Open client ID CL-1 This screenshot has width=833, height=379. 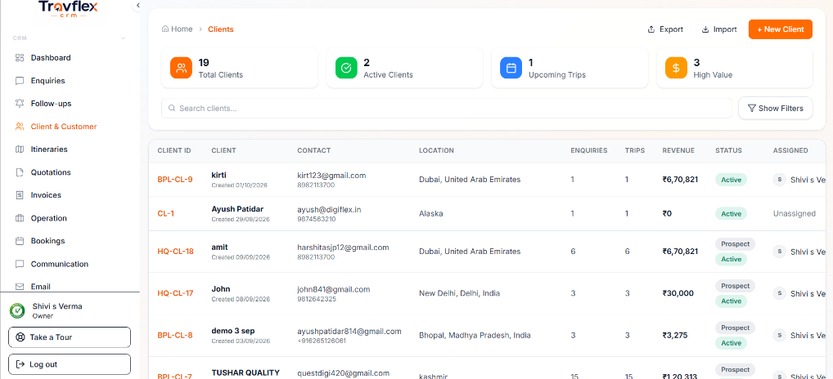pyautogui.click(x=166, y=214)
